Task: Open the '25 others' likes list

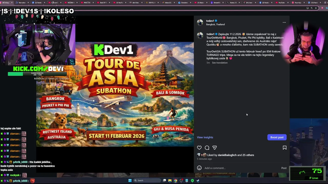Action: [248, 155]
